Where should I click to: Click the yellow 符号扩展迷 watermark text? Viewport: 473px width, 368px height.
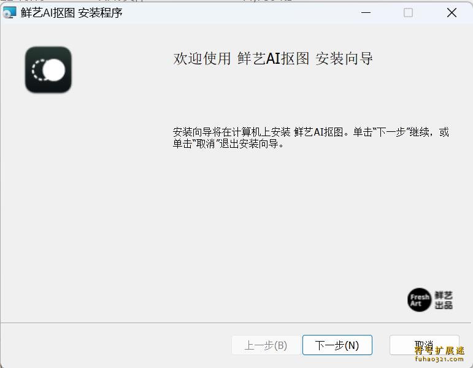[439, 350]
